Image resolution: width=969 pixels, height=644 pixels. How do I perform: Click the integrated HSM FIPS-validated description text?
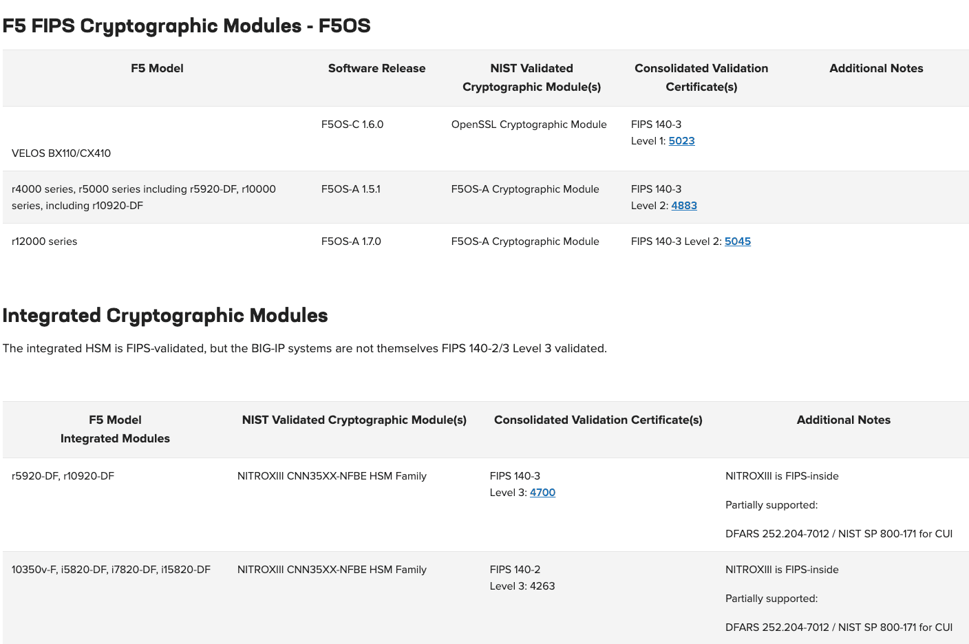pos(305,348)
